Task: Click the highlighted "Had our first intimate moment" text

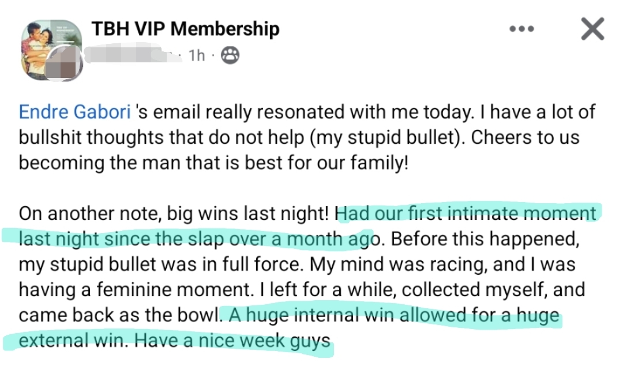Action: [466, 214]
